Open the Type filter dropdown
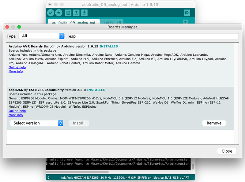245x182 pixels. (41, 36)
